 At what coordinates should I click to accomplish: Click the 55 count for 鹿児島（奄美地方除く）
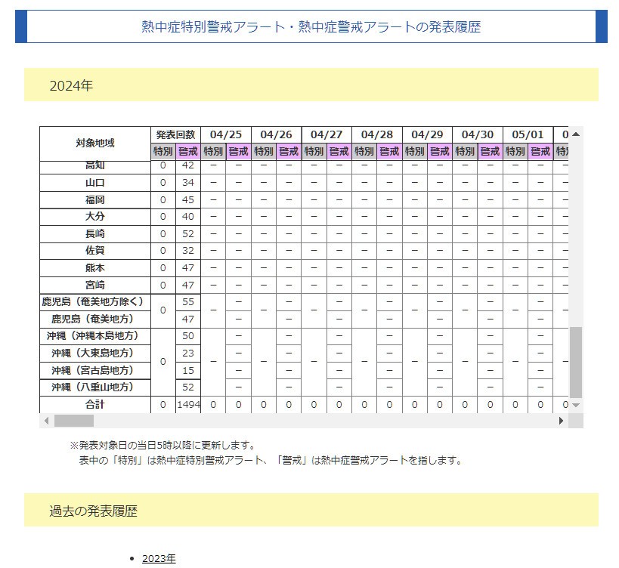pos(188,302)
